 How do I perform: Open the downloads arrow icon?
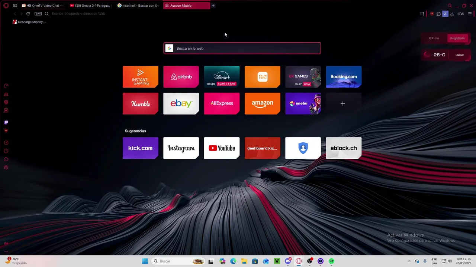pyautogui.click(x=452, y=14)
